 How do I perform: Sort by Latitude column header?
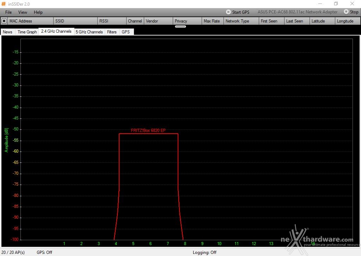[322, 21]
